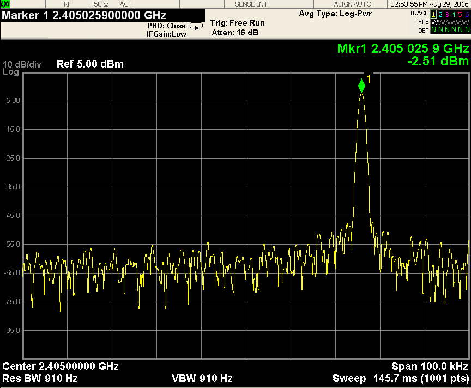Select trace number 2 indicator
The image size is (471, 388).
point(440,14)
